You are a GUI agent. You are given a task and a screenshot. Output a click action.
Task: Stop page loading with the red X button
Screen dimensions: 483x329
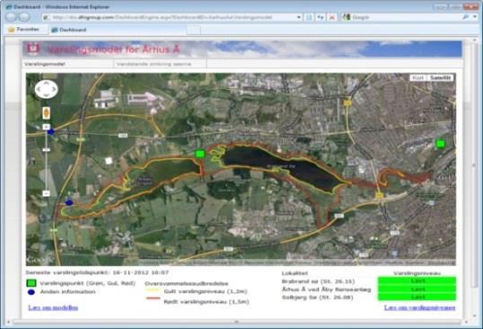click(332, 18)
